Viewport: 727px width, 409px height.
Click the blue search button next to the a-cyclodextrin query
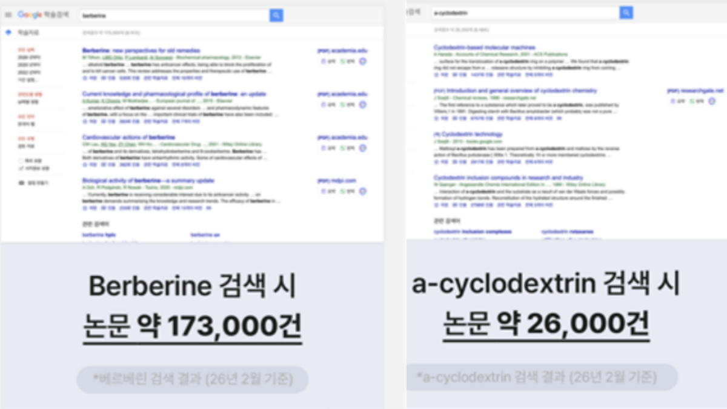pos(626,12)
